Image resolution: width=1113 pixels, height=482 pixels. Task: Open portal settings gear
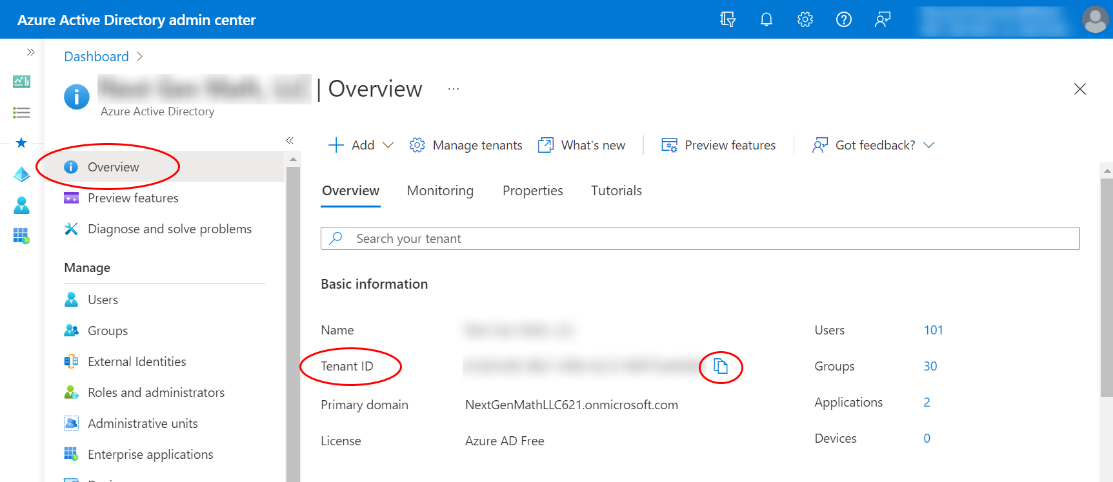(x=805, y=19)
